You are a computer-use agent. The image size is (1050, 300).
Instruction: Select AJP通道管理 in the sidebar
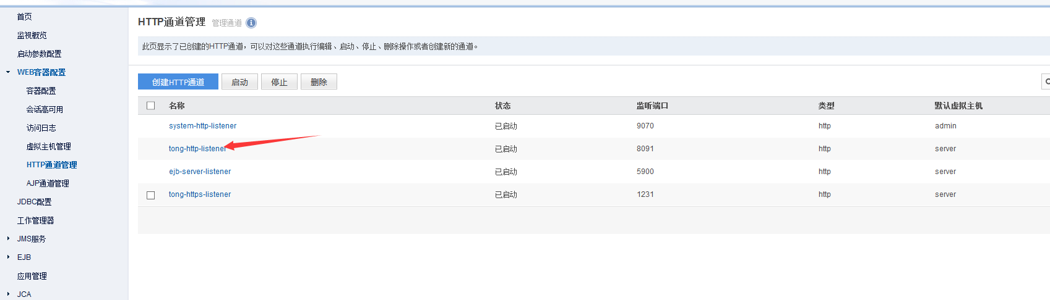[x=48, y=183]
